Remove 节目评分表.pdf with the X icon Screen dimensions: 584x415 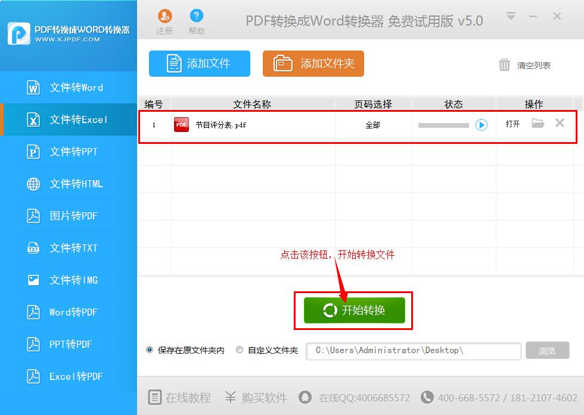(x=560, y=123)
